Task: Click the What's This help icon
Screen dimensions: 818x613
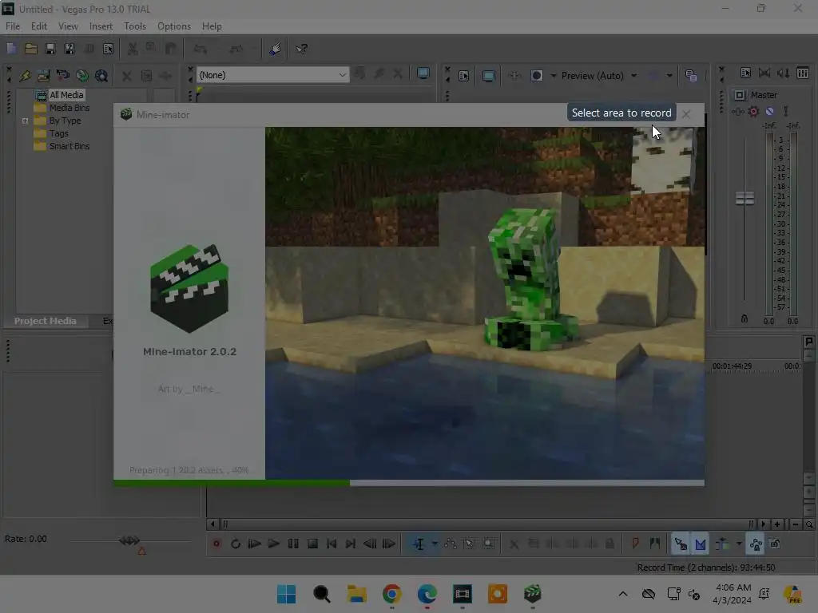Action: [301, 49]
